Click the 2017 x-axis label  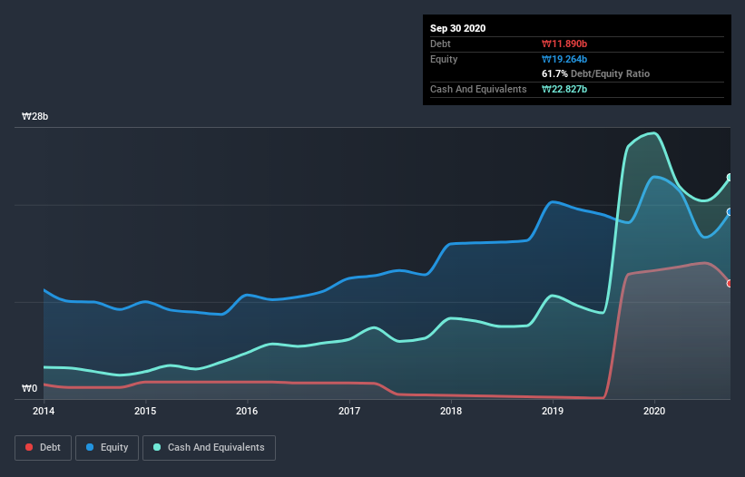[x=349, y=411]
